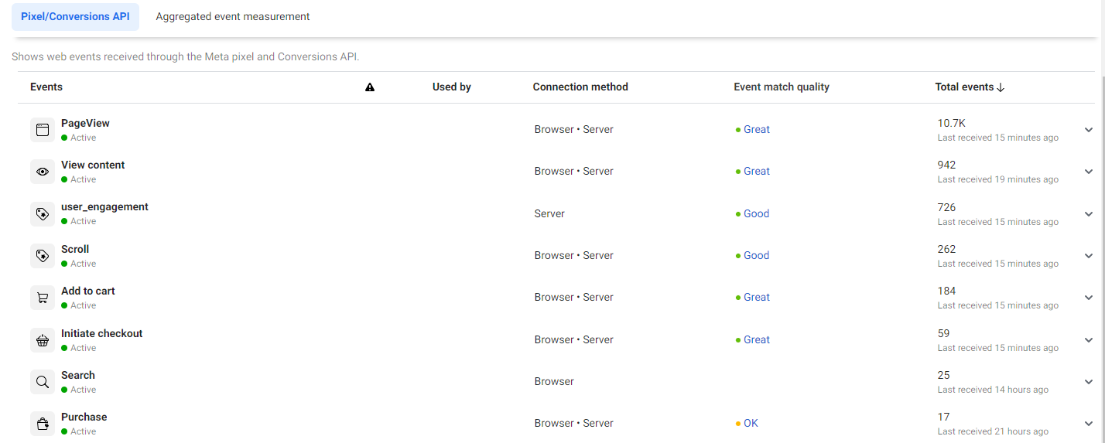The image size is (1105, 443).
Task: Click user_engagement Server connection method
Action: click(x=549, y=213)
